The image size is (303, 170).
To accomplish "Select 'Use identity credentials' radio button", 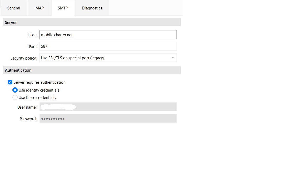I will click(15, 90).
